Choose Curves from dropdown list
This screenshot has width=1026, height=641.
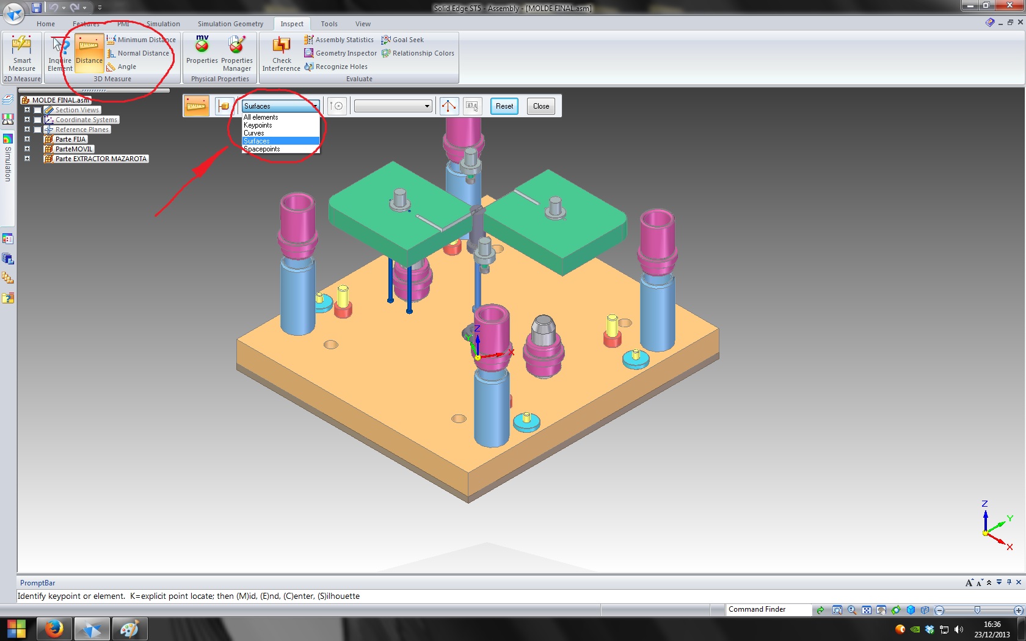click(281, 133)
